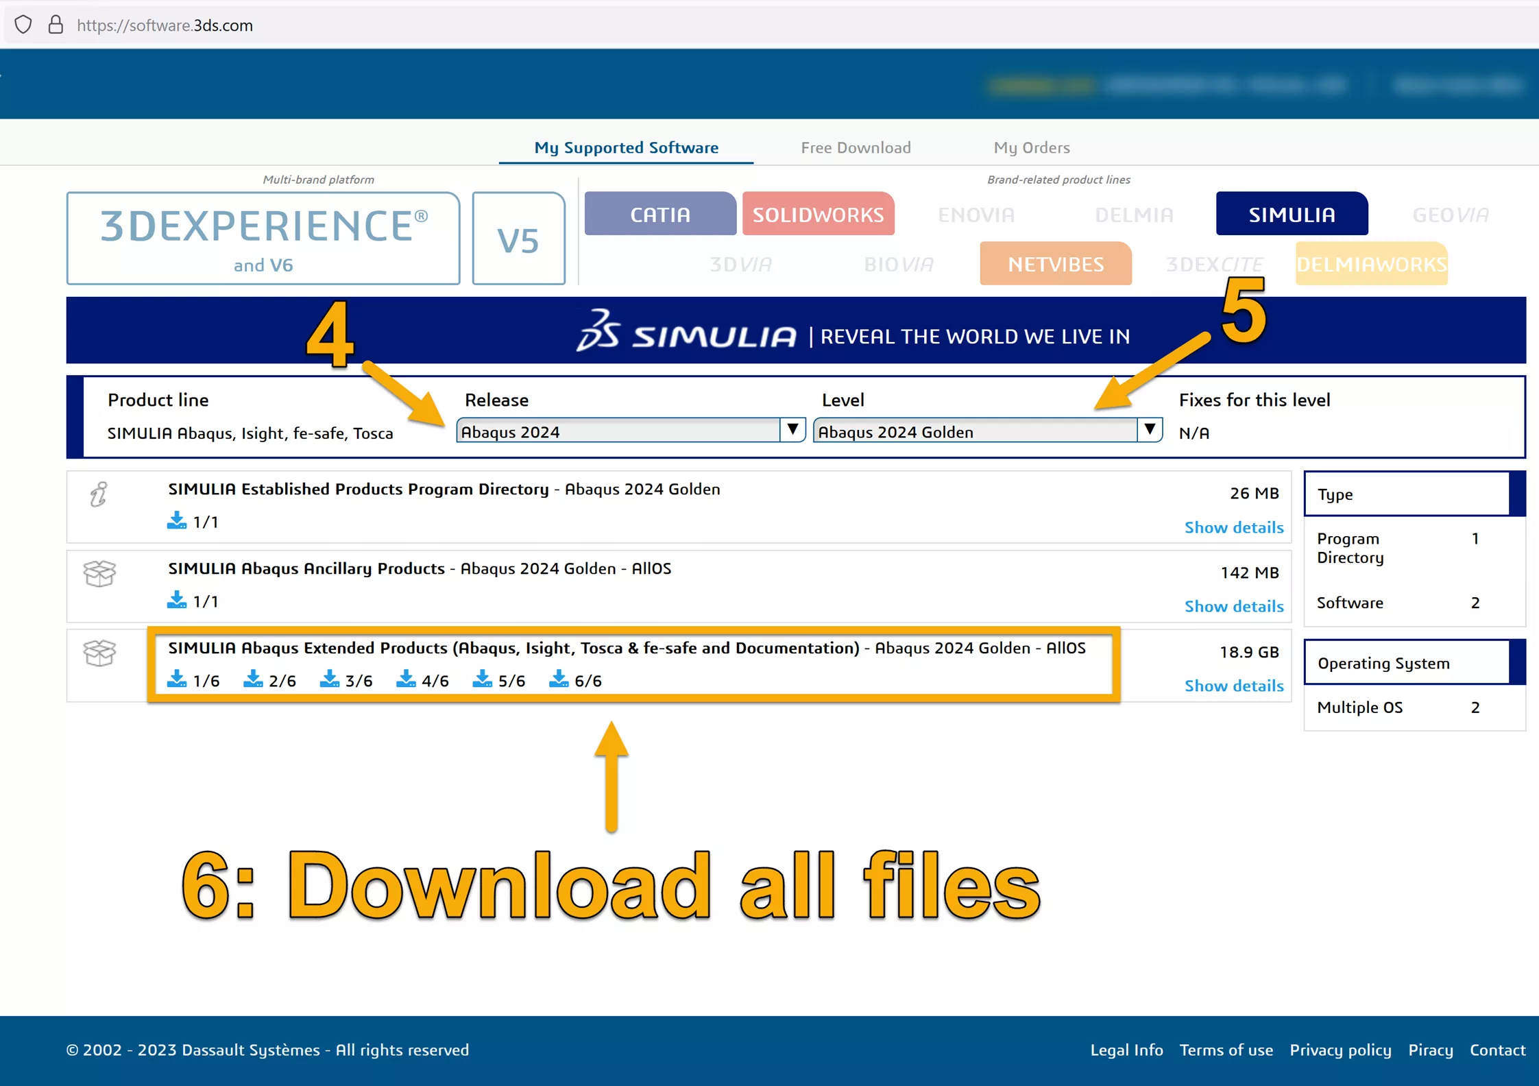The image size is (1539, 1086).
Task: Download the Program Directory 1/1 file
Action: [x=193, y=521]
